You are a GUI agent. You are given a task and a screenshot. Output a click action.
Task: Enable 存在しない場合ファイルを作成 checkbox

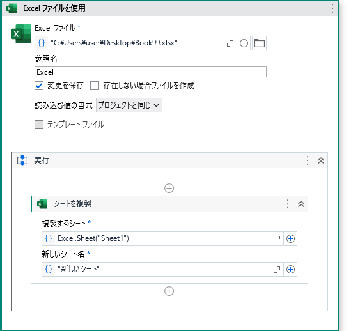(x=95, y=86)
